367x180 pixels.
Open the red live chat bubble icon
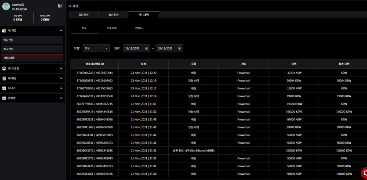(364, 173)
